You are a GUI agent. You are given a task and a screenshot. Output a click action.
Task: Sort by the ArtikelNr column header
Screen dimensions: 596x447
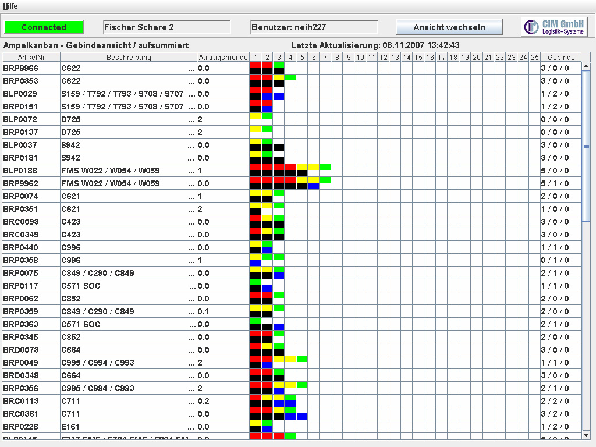[31, 57]
